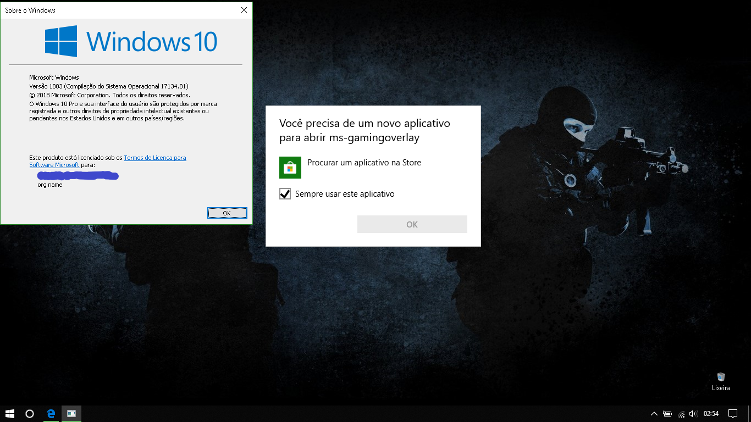Open the Termos de Licença para link
Screen dimensions: 751x422
pos(155,158)
